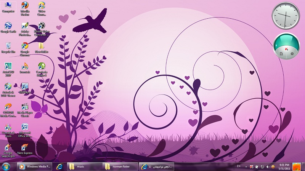The width and height of the screenshot is (305, 171).
Task: Switch to Windows Media Player taskbar button
Action: 34,166
